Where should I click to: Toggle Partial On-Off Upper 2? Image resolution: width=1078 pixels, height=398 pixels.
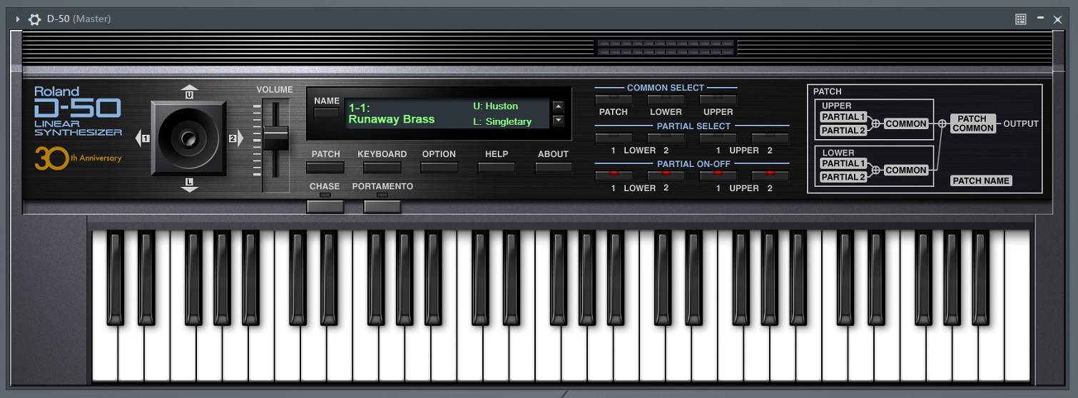[771, 175]
